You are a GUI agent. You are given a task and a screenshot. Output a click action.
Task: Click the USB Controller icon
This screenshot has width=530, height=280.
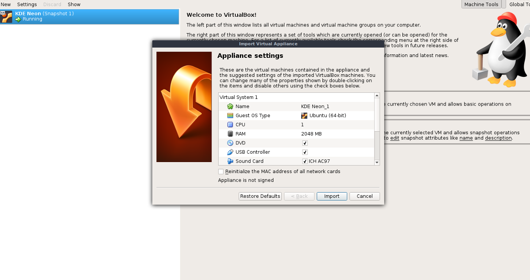pos(229,152)
